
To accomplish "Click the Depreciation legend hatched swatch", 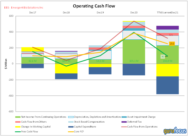I will coord(71,117).
